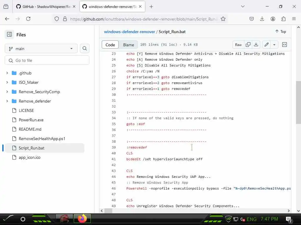Open a new browser tab
This screenshot has height=225, width=301.
151,7
